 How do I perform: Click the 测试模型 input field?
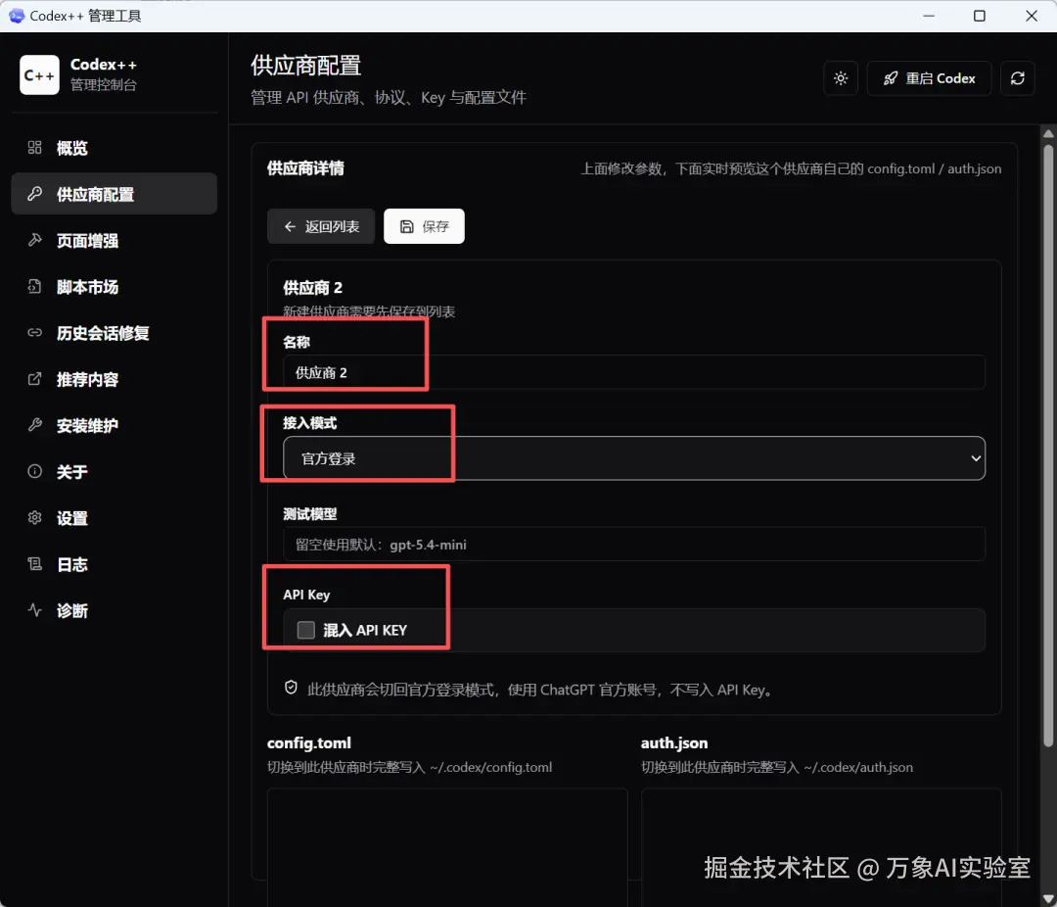pos(633,544)
